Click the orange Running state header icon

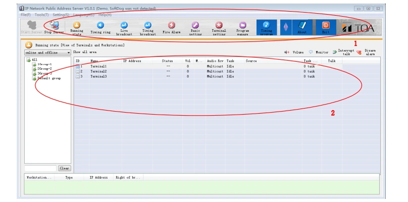(29, 45)
